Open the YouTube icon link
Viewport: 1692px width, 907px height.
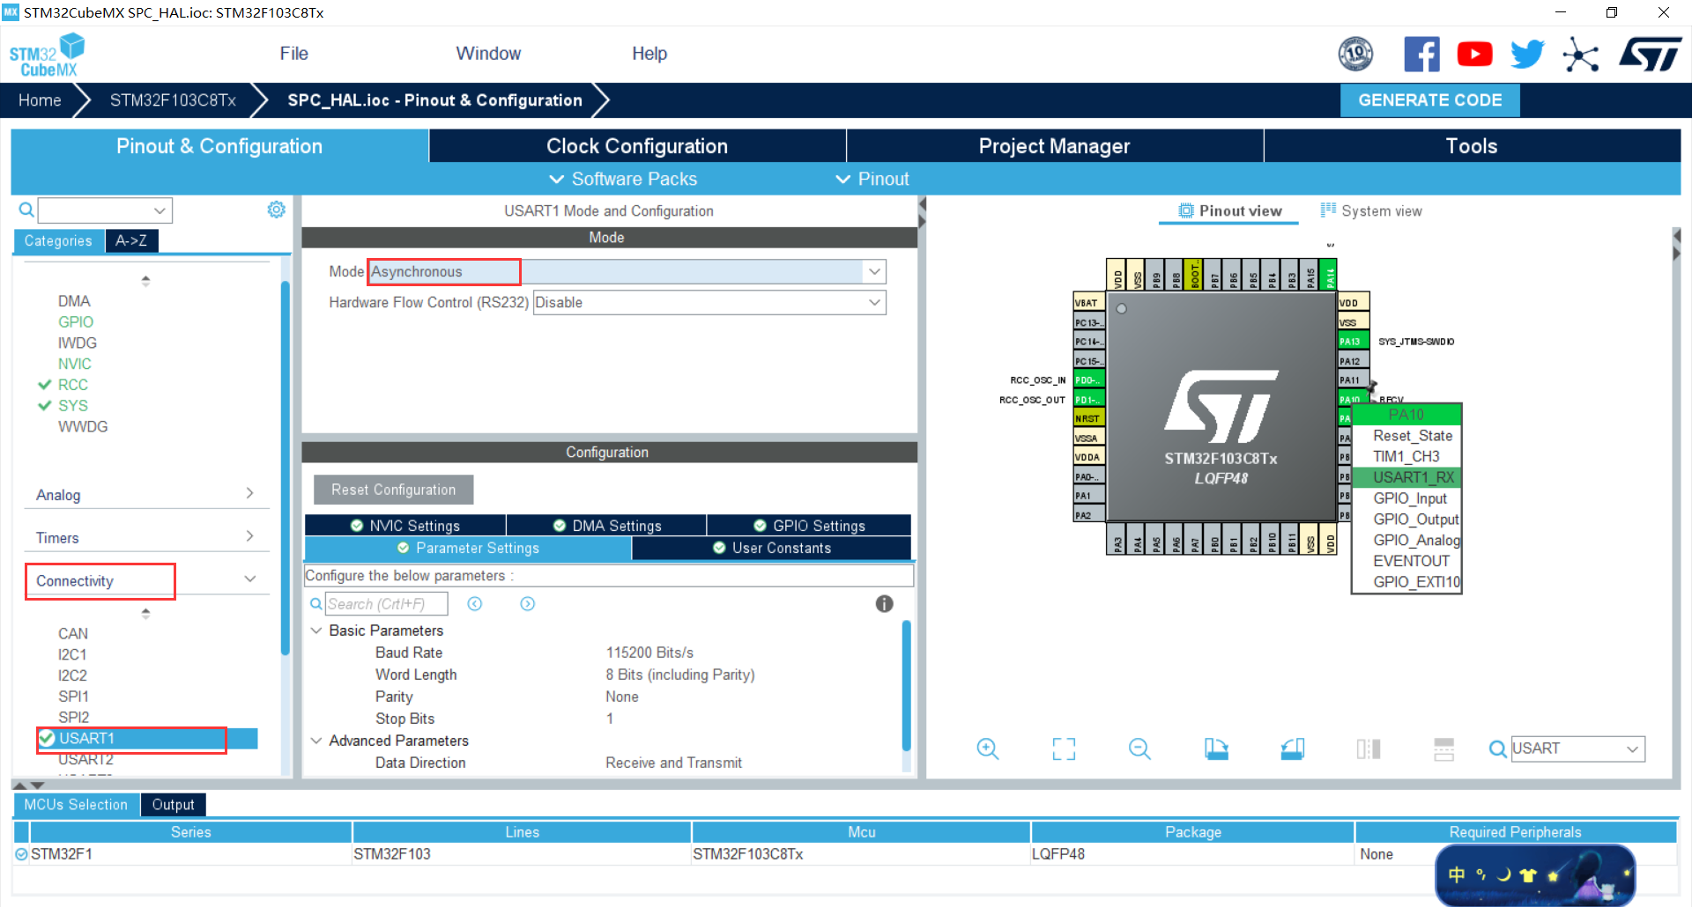(x=1474, y=55)
